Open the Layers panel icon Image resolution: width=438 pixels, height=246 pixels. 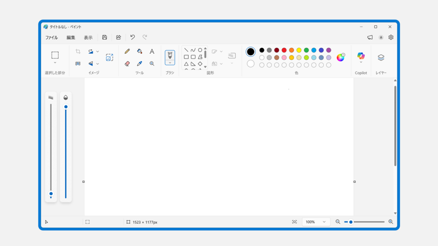(x=381, y=58)
